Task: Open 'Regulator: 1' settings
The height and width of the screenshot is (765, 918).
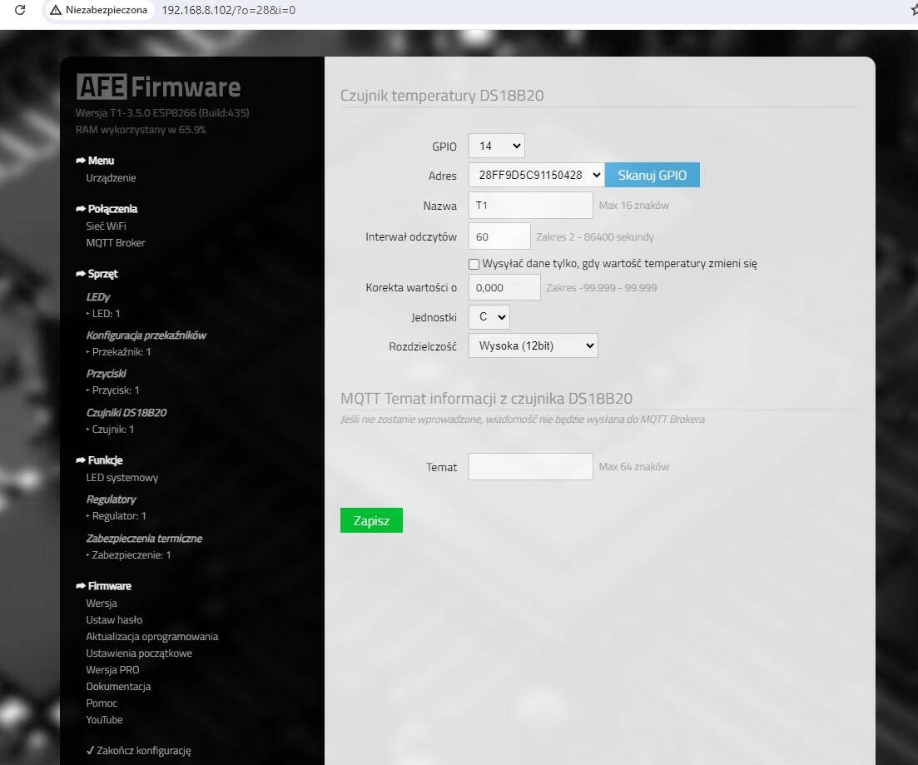Action: [x=118, y=516]
